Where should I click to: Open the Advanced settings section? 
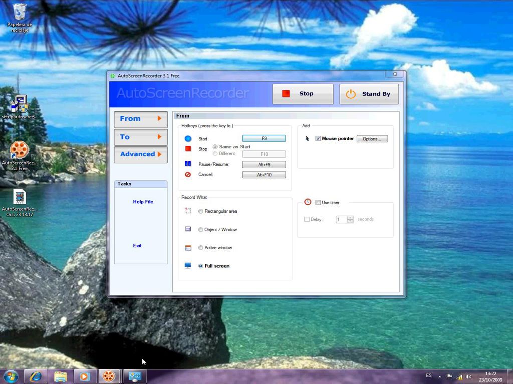click(141, 154)
